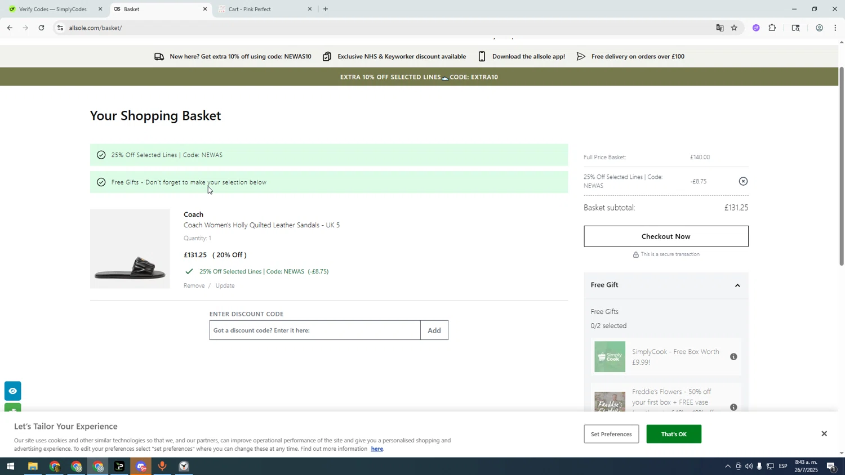Image resolution: width=845 pixels, height=475 pixels.
Task: Open the NHS & Keyworker discount link
Action: [394, 56]
